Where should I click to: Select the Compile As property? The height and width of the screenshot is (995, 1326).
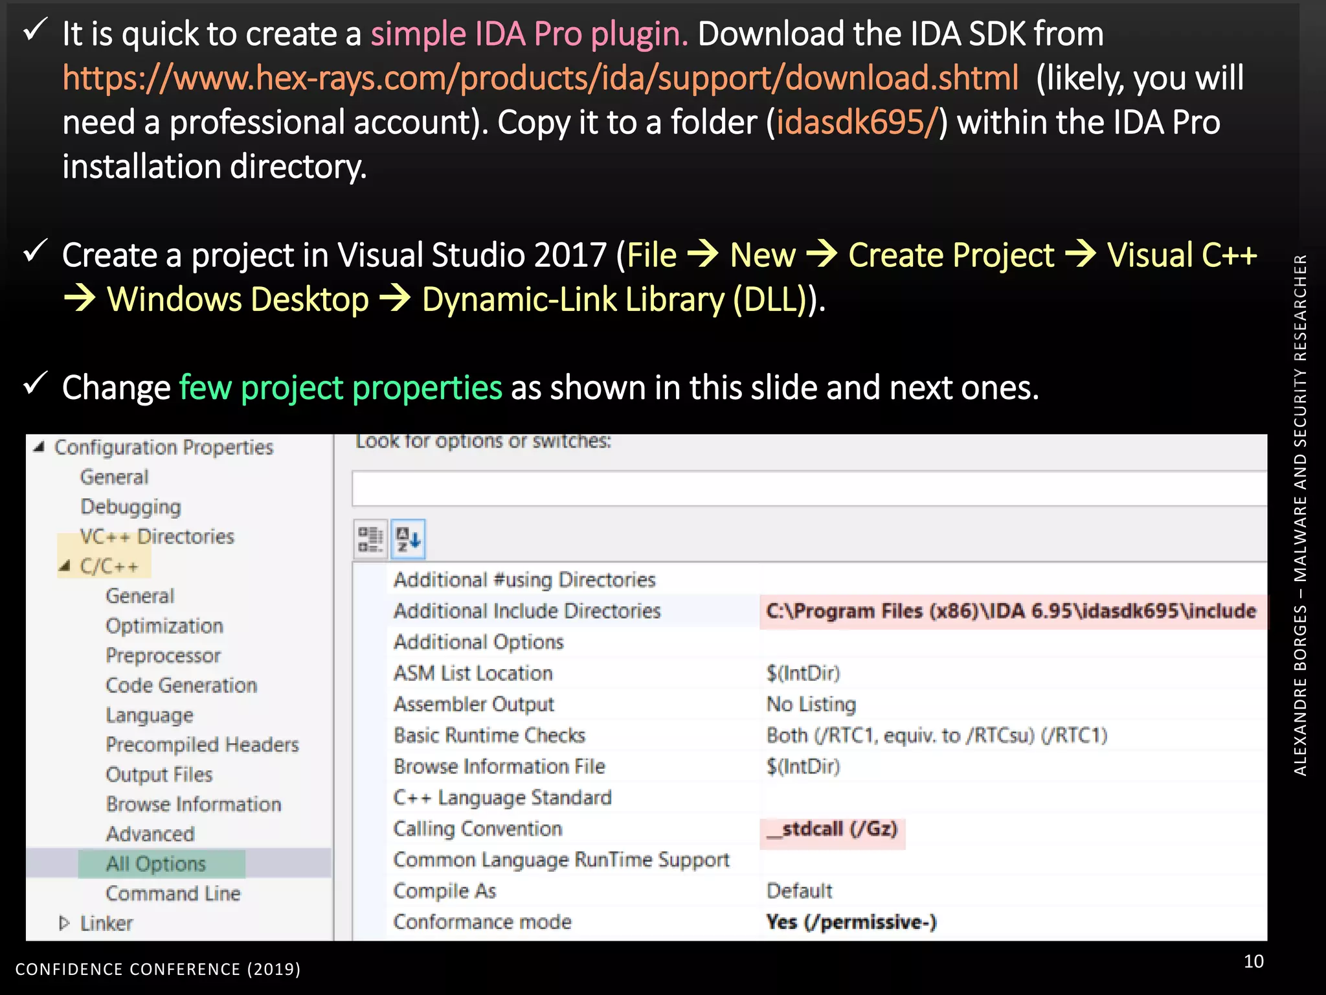click(445, 891)
